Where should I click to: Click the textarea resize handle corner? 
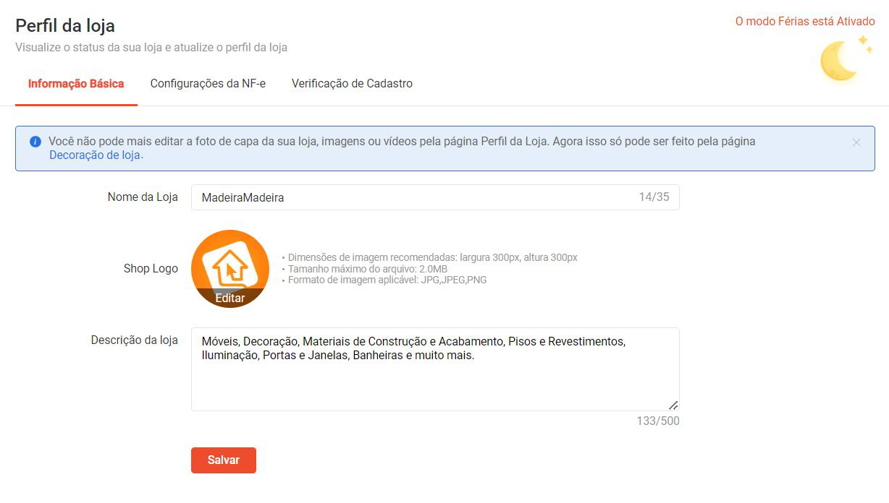click(673, 405)
